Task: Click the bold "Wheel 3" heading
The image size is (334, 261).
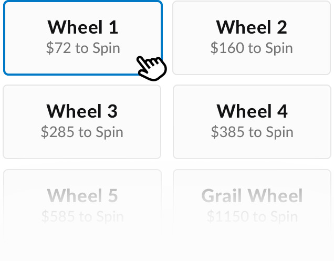Action: pyautogui.click(x=82, y=111)
